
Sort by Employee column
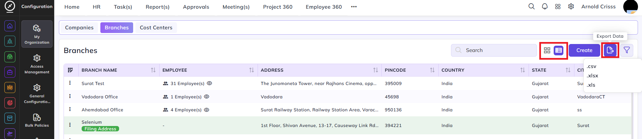252,70
